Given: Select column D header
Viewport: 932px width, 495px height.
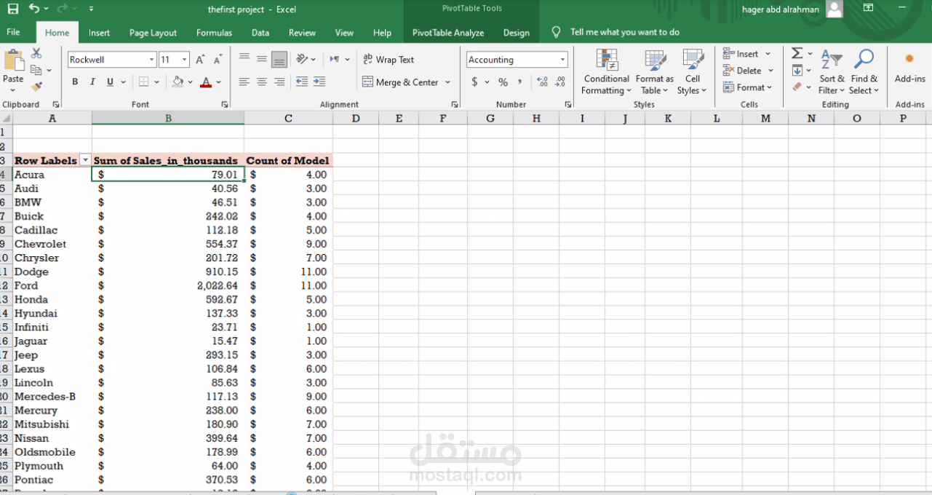Looking at the screenshot, I should pyautogui.click(x=356, y=118).
